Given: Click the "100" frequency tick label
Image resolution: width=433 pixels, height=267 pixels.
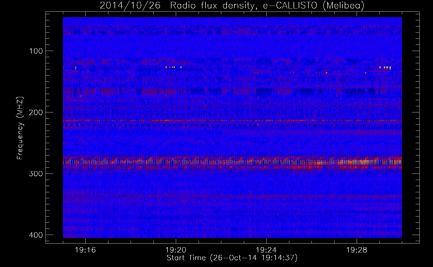Looking at the screenshot, I should pyautogui.click(x=36, y=51).
